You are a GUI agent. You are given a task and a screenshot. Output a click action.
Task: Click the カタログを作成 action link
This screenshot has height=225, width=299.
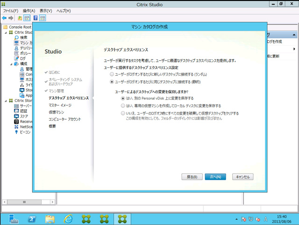pyautogui.click(x=274, y=42)
